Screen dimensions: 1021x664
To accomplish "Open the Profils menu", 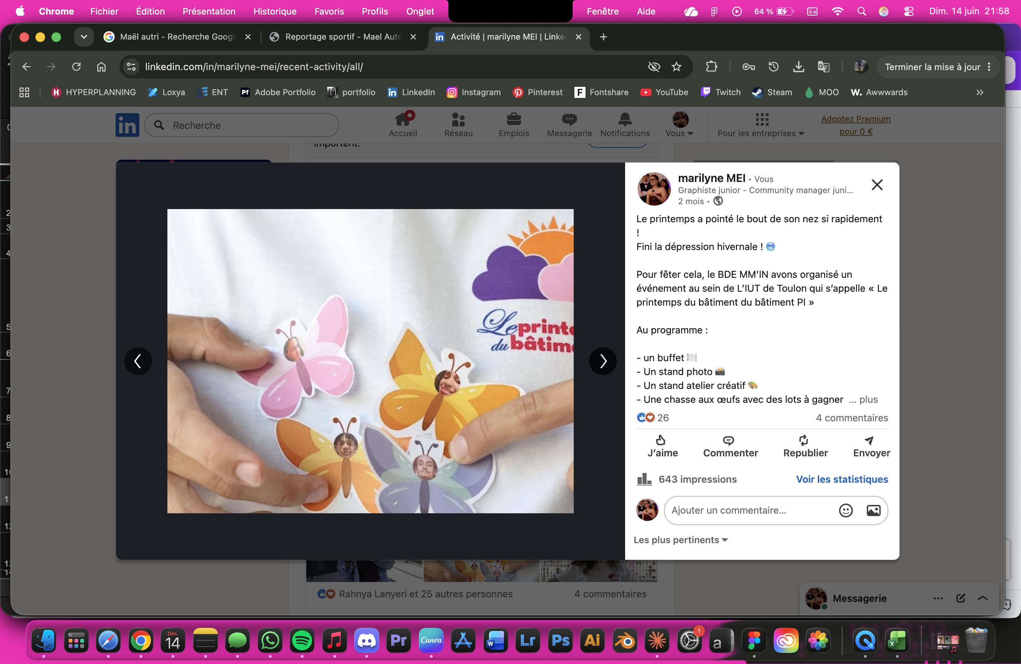I will pos(374,11).
